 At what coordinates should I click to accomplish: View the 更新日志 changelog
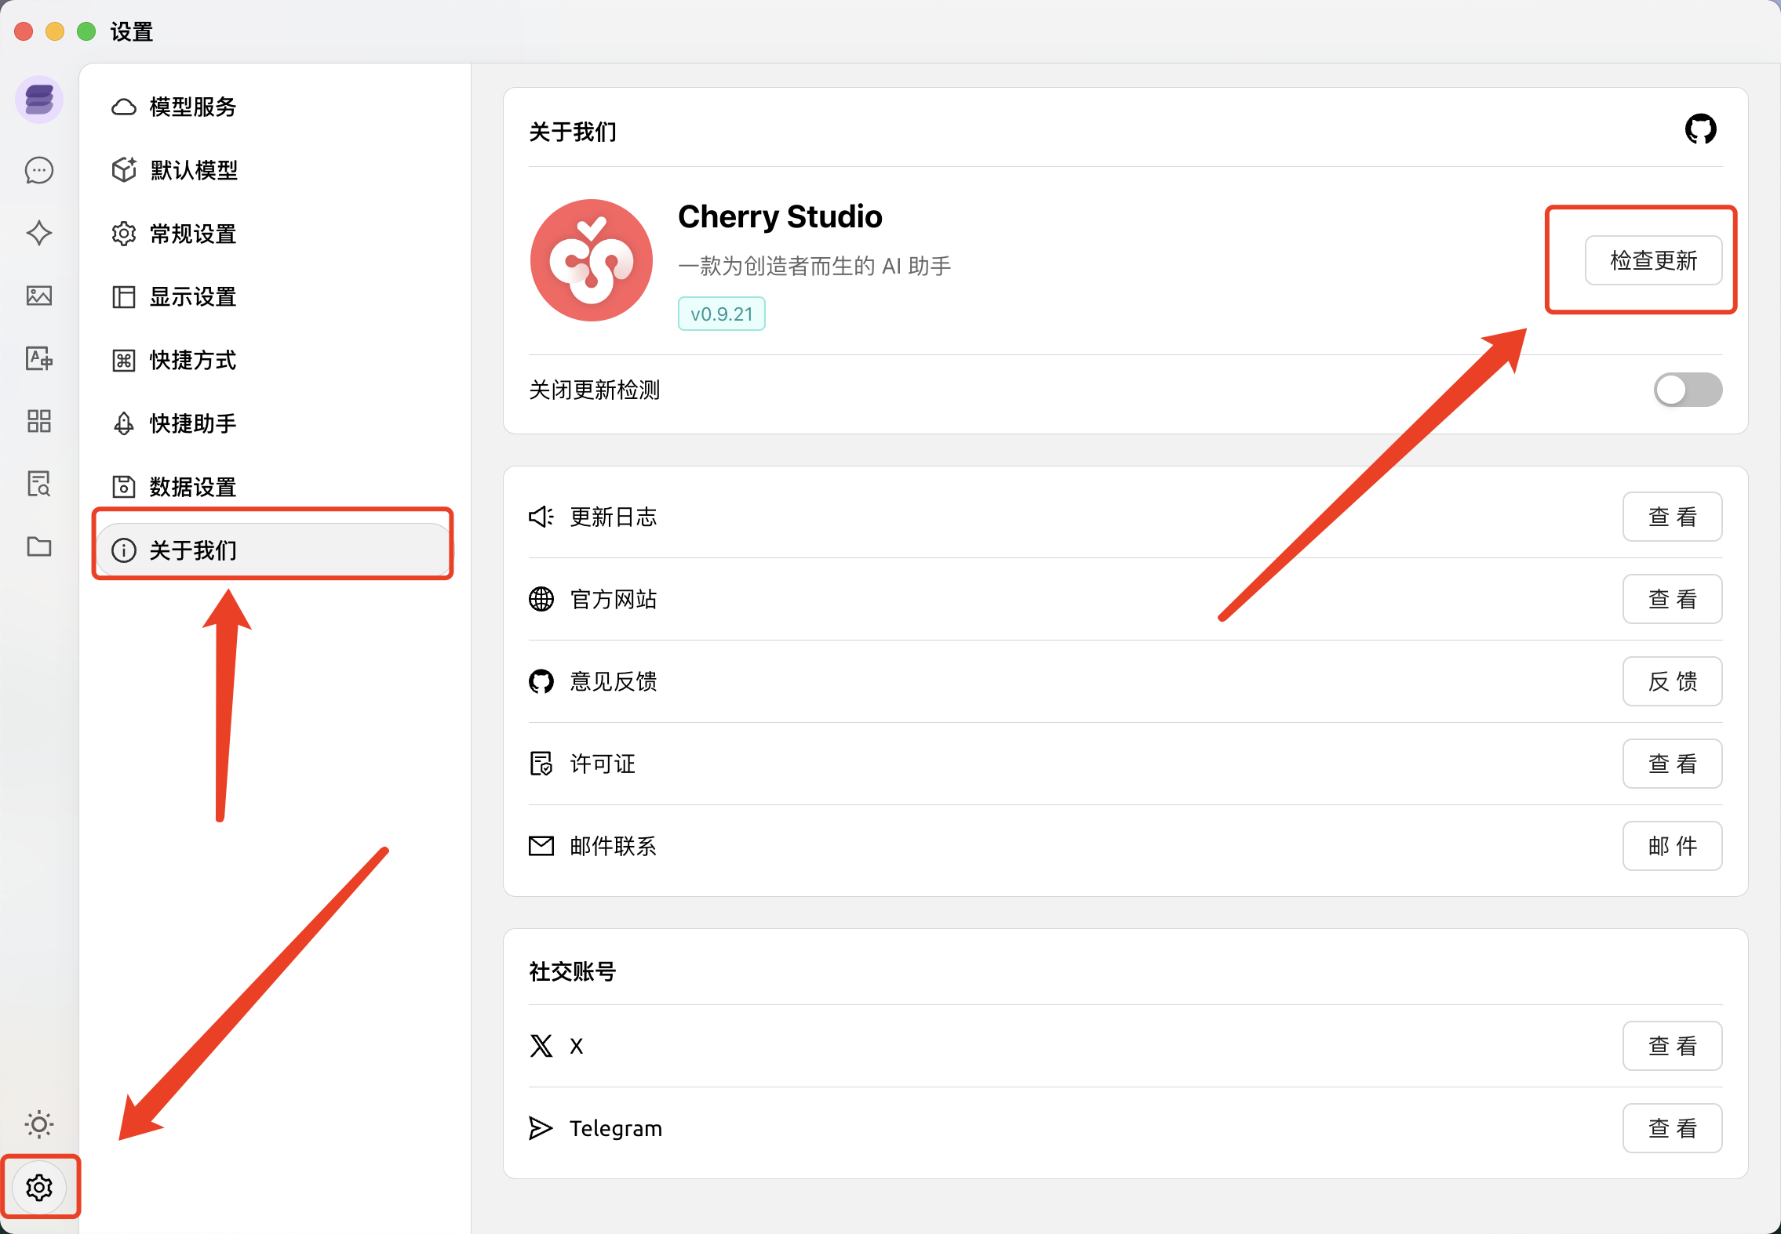coord(1672,517)
